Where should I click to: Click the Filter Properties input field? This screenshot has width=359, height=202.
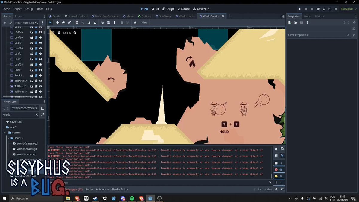[317, 35]
